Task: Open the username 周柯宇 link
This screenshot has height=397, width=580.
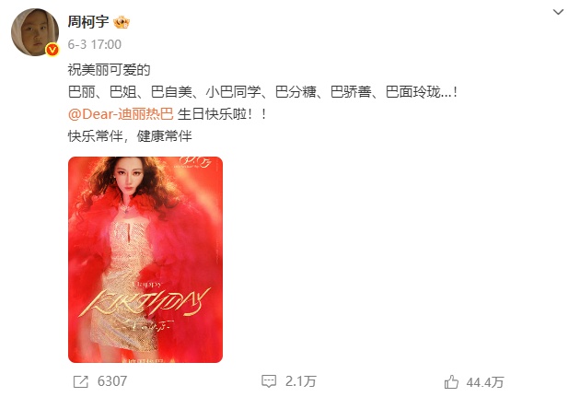Action: point(88,22)
